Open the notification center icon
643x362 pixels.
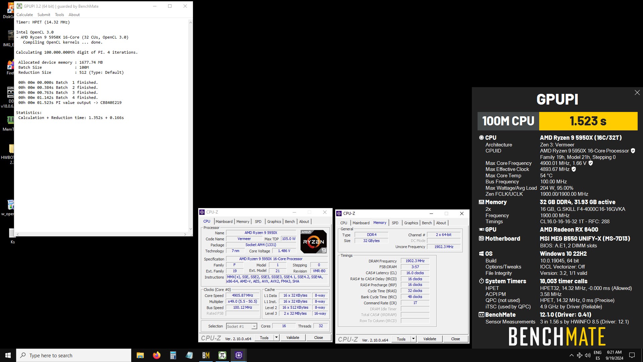click(x=632, y=355)
